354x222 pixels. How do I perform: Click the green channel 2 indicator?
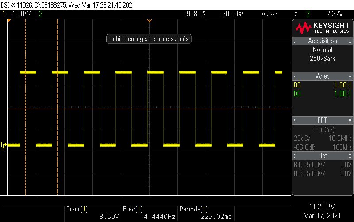(41, 14)
